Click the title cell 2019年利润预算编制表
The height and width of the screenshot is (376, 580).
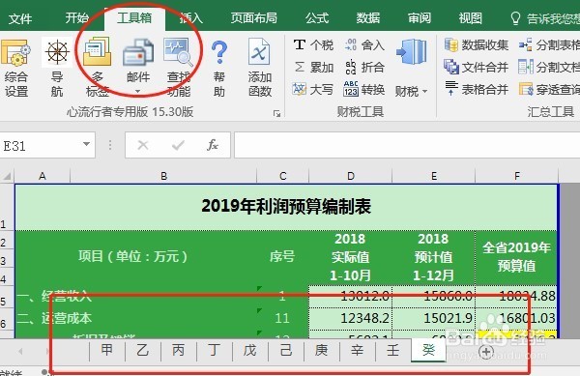(286, 207)
